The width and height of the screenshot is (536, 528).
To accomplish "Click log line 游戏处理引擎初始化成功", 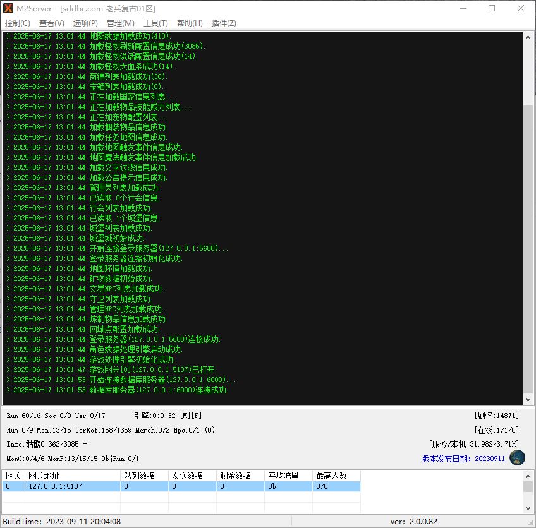I will [90, 359].
